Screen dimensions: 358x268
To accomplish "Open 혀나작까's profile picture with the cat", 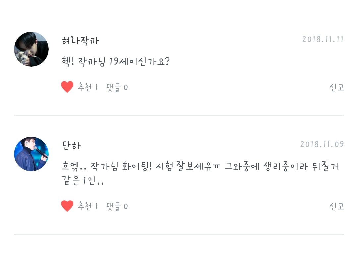I will tap(31, 49).
